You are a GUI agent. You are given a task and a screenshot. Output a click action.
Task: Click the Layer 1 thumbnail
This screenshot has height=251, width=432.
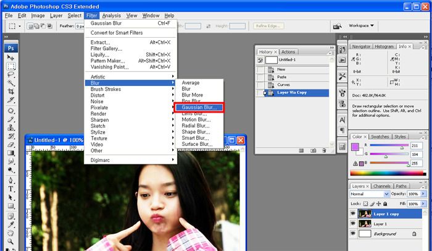coord(365,224)
